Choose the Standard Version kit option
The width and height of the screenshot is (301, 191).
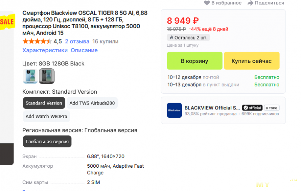pos(44,103)
